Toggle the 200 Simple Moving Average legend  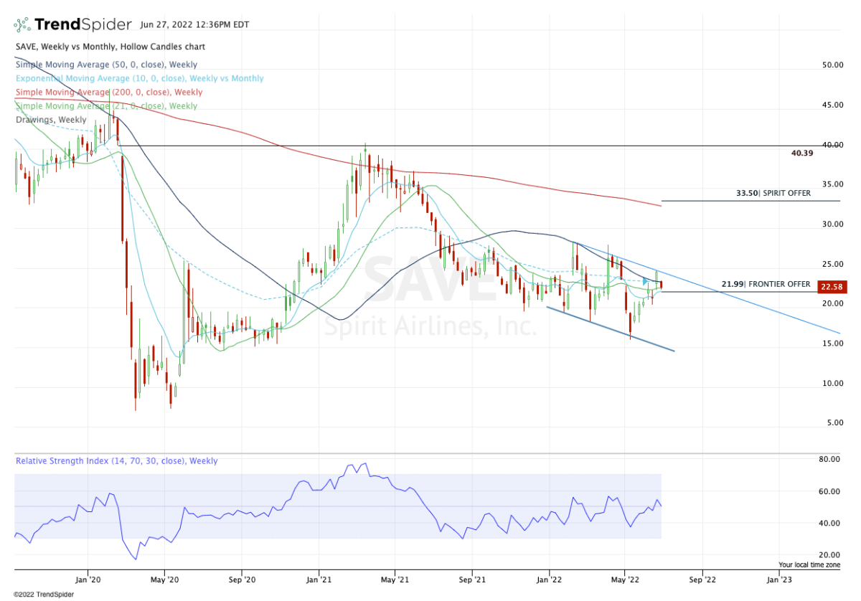coord(108,92)
